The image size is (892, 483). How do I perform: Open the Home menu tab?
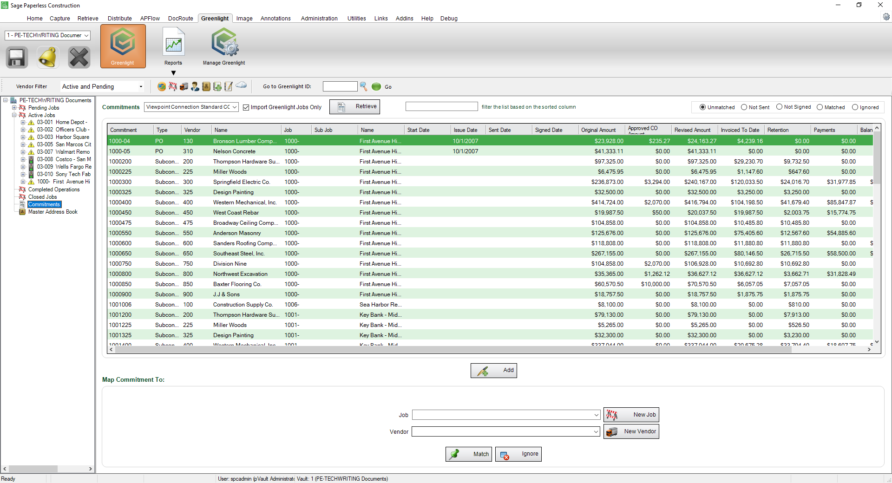click(x=34, y=19)
